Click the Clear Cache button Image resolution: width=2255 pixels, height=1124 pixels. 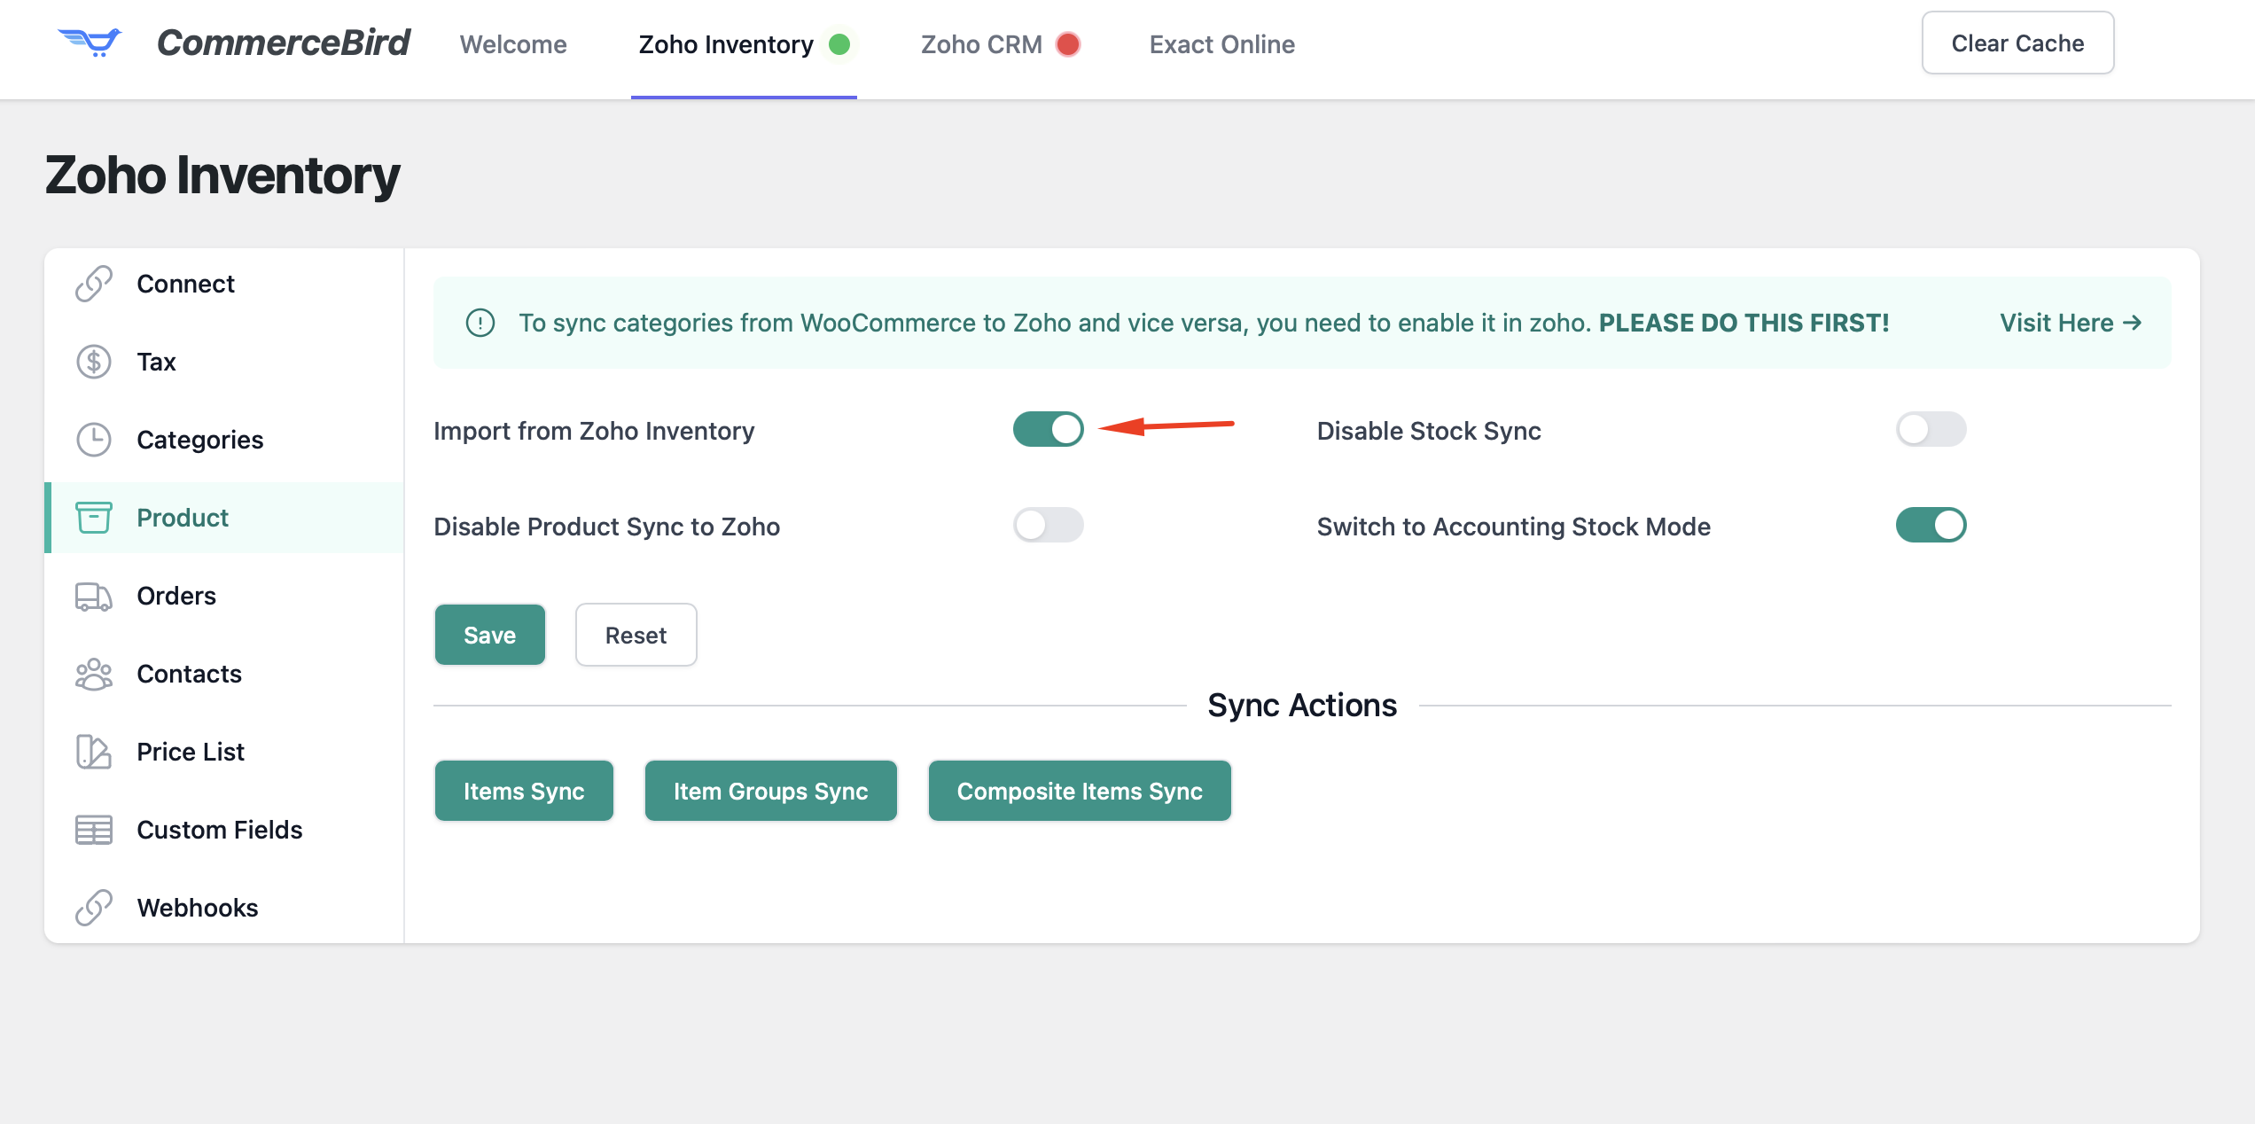[x=2017, y=43]
